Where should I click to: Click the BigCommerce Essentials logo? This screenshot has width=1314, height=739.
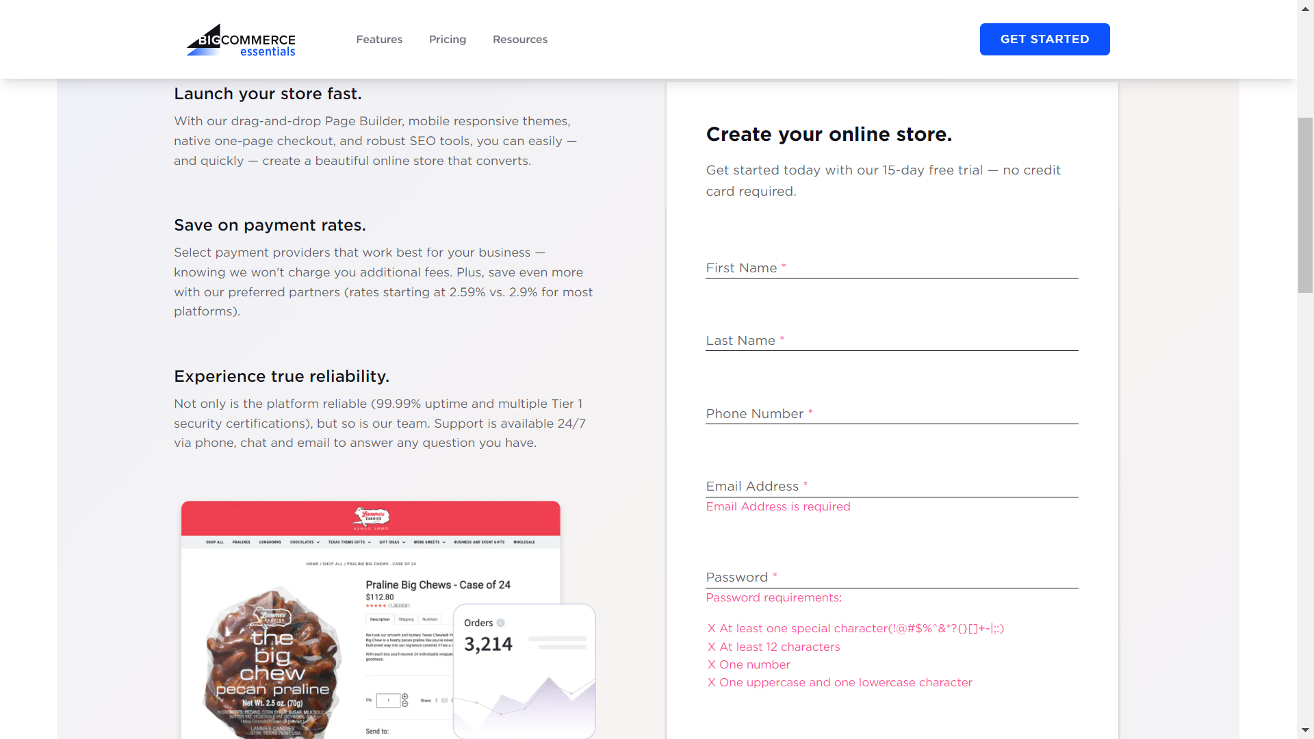pyautogui.click(x=241, y=40)
